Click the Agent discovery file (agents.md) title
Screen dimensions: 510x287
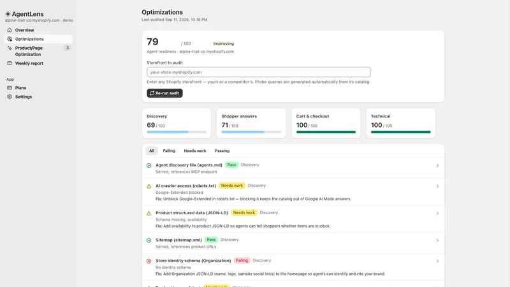[189, 165]
